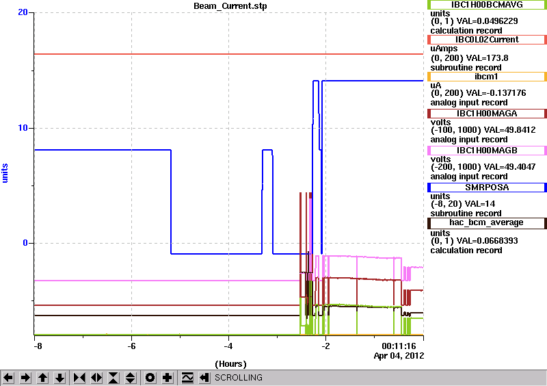The width and height of the screenshot is (547, 386).
Task: Select the ibcm1 curve legend
Action: pos(487,77)
